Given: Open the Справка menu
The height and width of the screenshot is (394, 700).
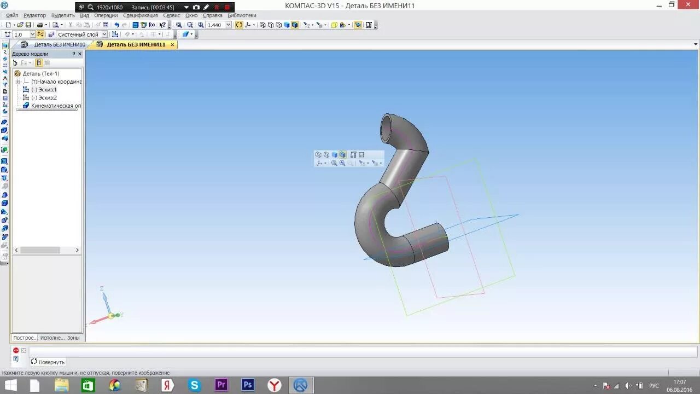Looking at the screenshot, I should coord(213,15).
